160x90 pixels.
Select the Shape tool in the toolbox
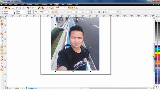2,21
